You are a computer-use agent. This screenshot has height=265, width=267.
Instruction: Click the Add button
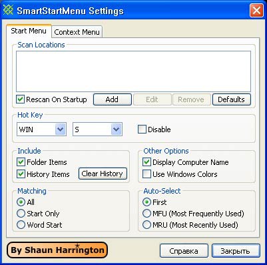[113, 99]
